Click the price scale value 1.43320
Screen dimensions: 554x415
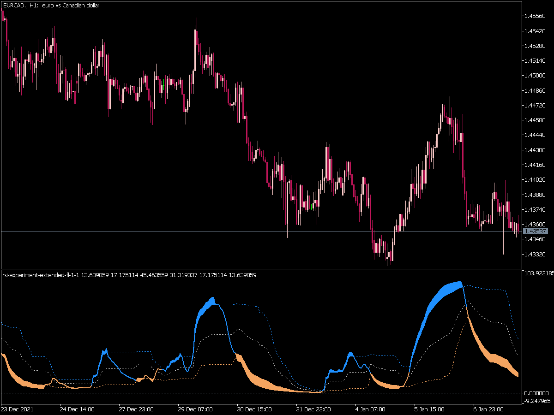(x=535, y=254)
